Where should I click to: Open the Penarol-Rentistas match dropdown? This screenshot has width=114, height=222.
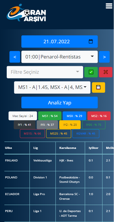[59, 57]
